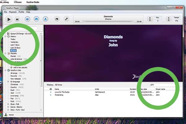Open the Playback menu
Screen dimensions: 186x124
[13, 12]
